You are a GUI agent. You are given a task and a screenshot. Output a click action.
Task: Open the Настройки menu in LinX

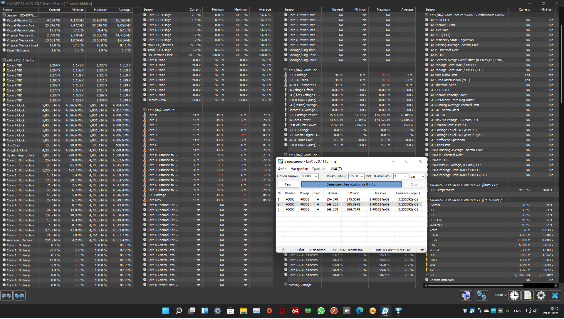[299, 168]
